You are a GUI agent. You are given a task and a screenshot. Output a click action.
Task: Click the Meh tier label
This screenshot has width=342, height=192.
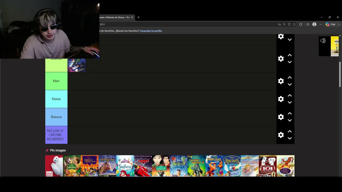56,81
